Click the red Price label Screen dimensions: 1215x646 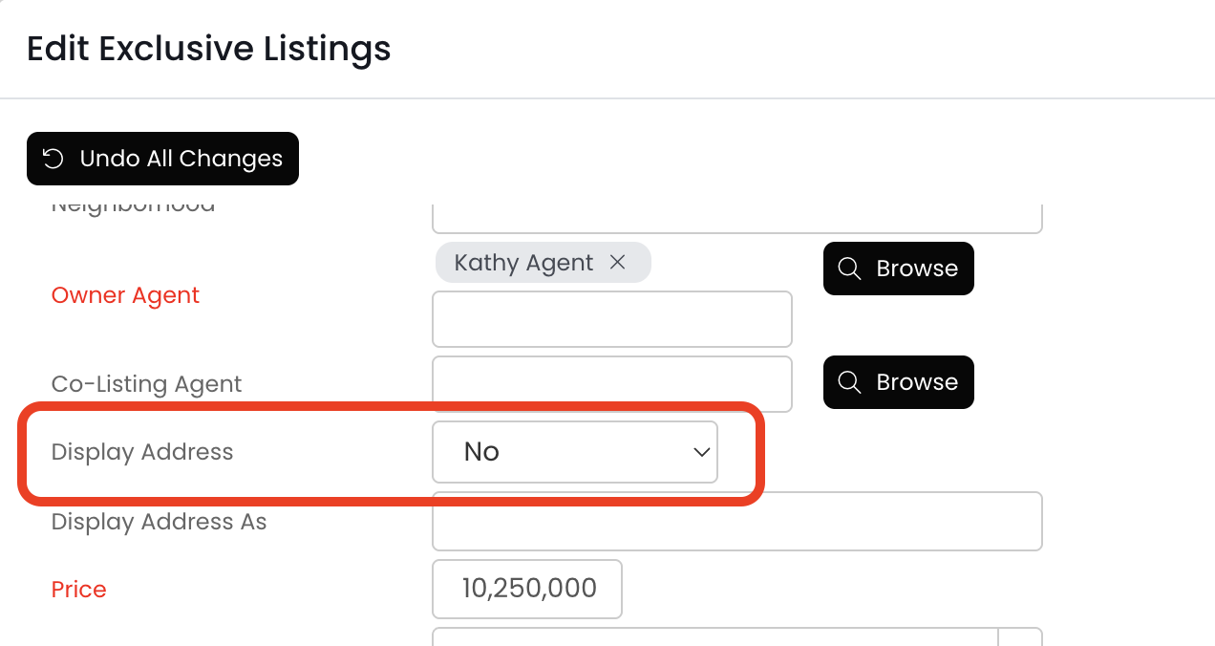[78, 590]
